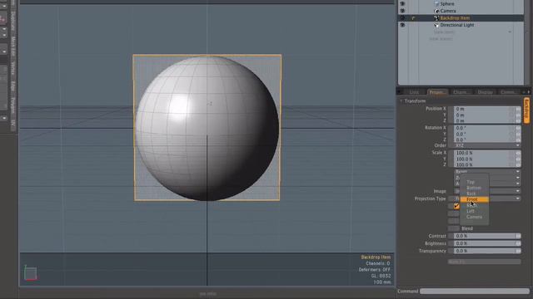533x299 pixels.
Task: Hide the Directional Light item
Action: coord(402,25)
